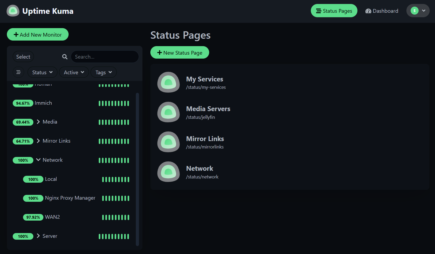The image size is (435, 254).
Task: Switch to the Dashboard tab
Action: click(x=382, y=11)
